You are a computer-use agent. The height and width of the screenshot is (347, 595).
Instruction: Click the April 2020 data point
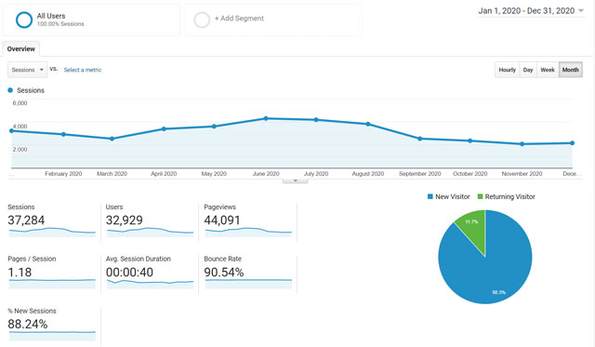(164, 129)
